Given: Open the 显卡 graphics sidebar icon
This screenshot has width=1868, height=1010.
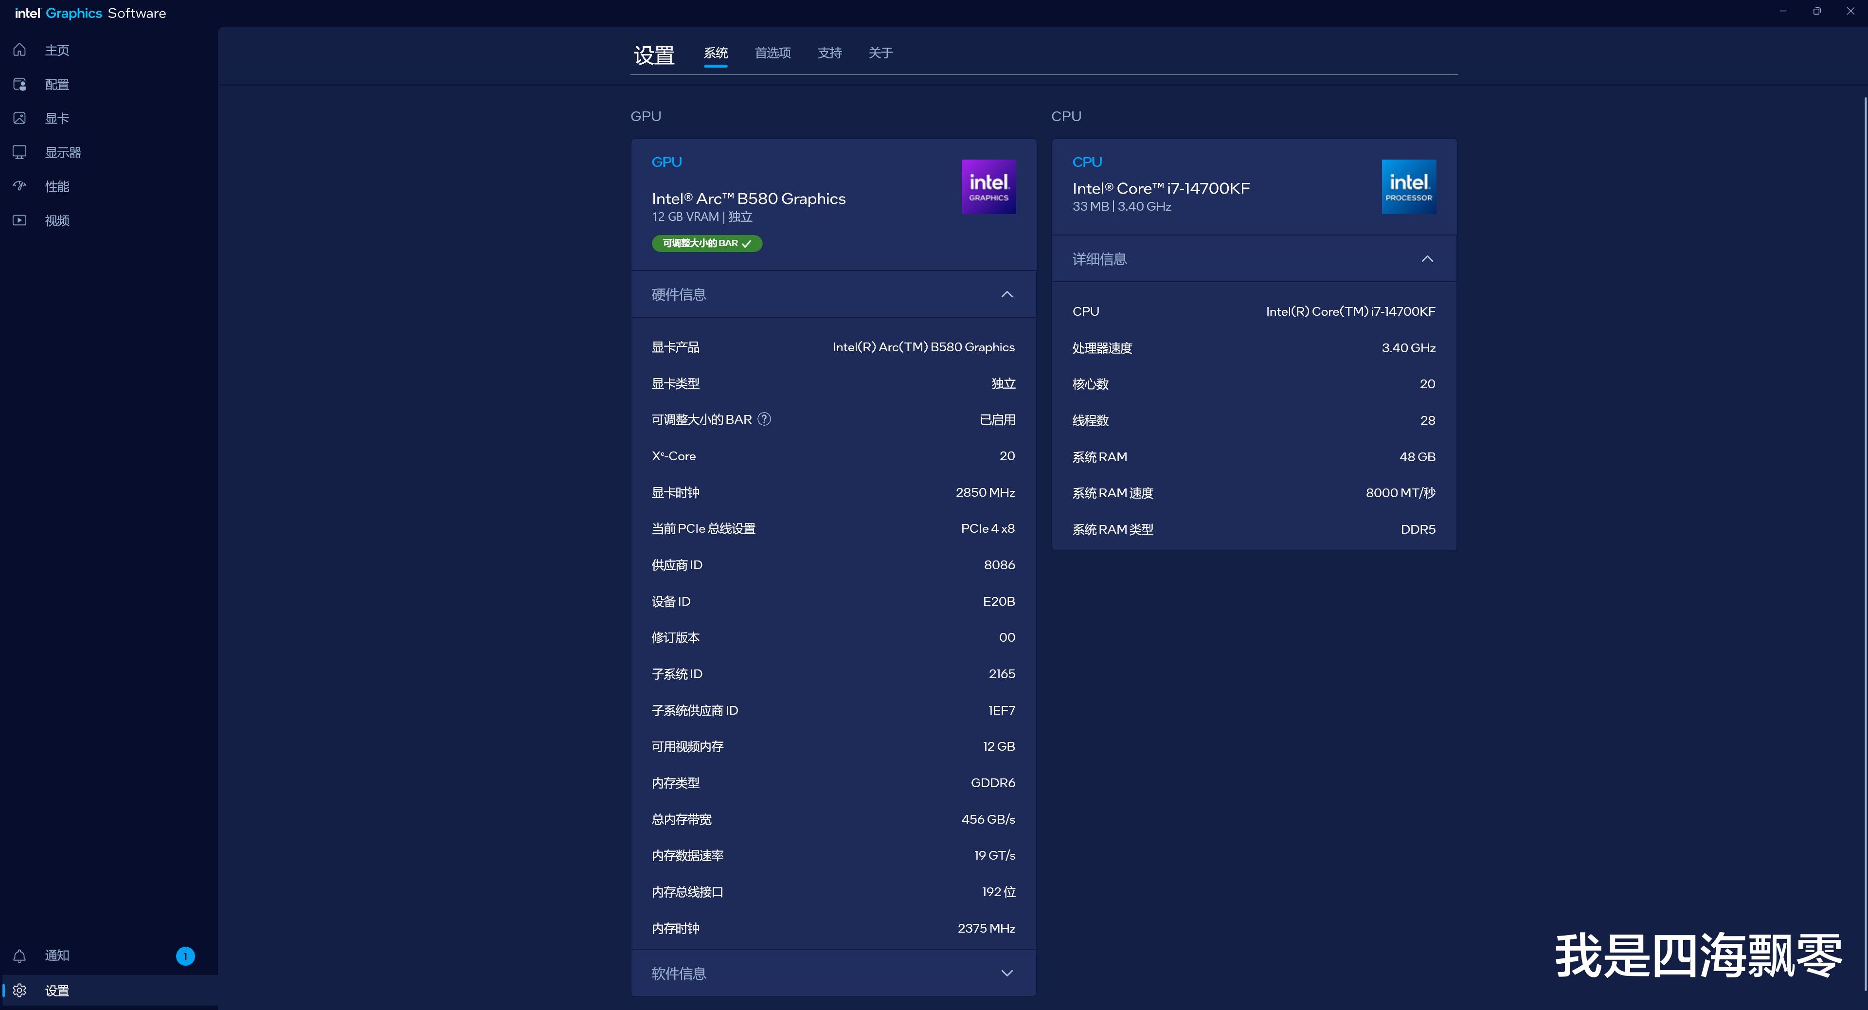Looking at the screenshot, I should 19,118.
